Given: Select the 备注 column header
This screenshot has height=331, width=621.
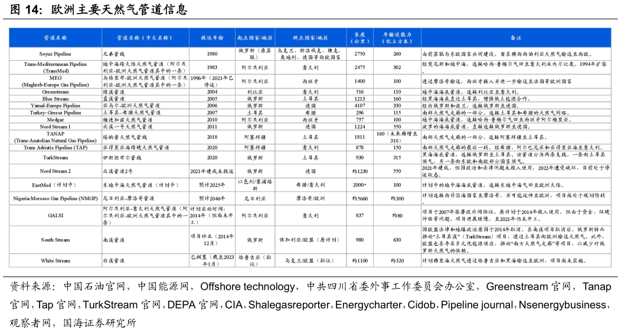Looking at the screenshot, I should 516,38.
